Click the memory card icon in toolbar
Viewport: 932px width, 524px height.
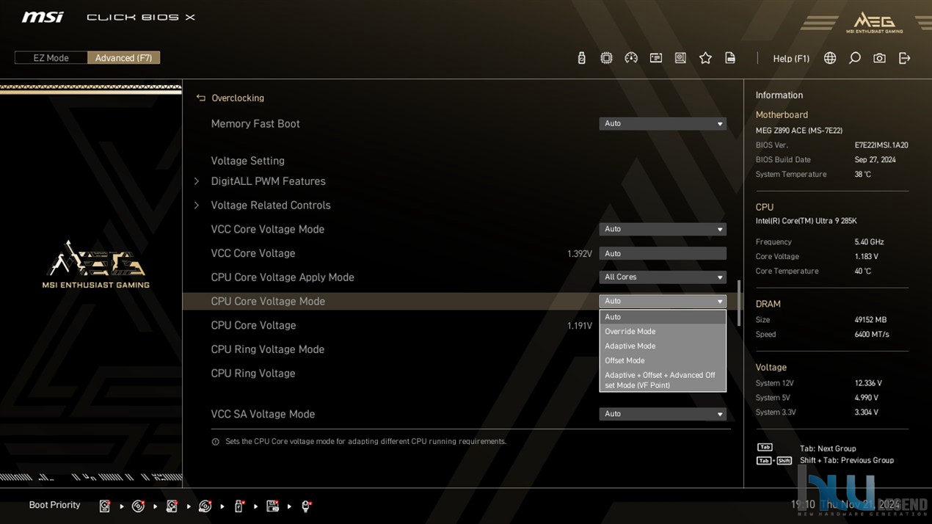point(656,58)
